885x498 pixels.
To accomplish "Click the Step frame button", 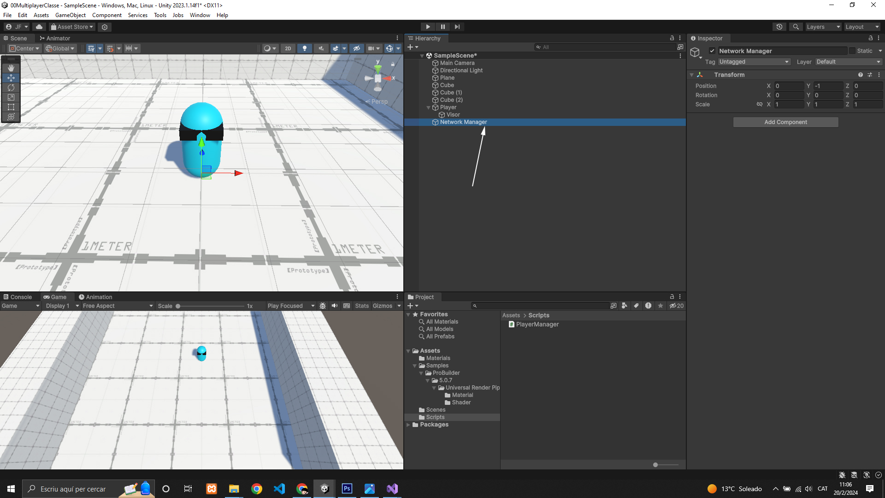I will click(457, 27).
